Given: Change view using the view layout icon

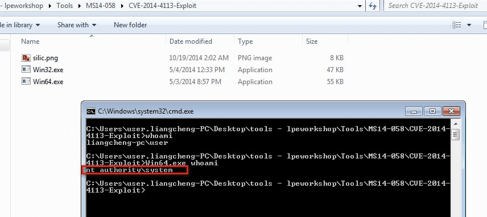Looking at the screenshot, I should pyautogui.click(x=456, y=25).
